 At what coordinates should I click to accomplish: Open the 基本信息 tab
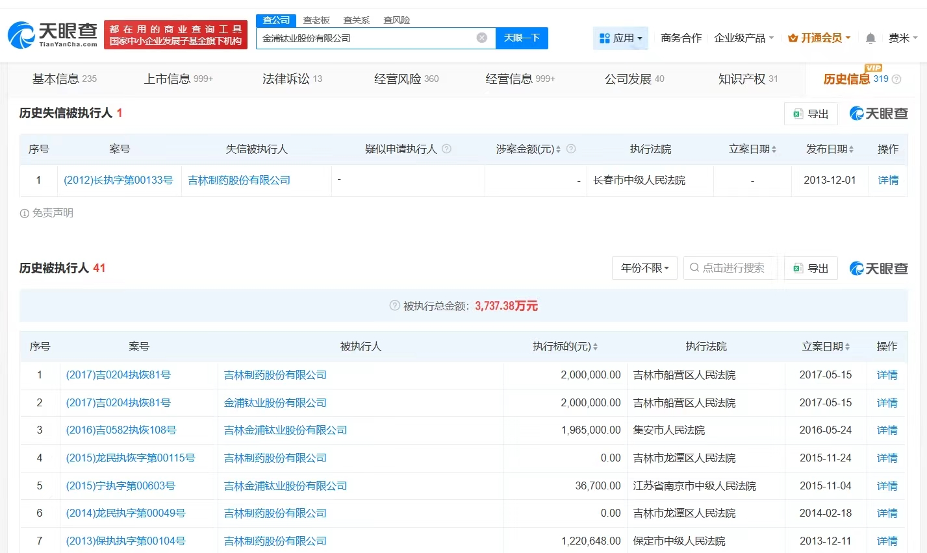(64, 79)
